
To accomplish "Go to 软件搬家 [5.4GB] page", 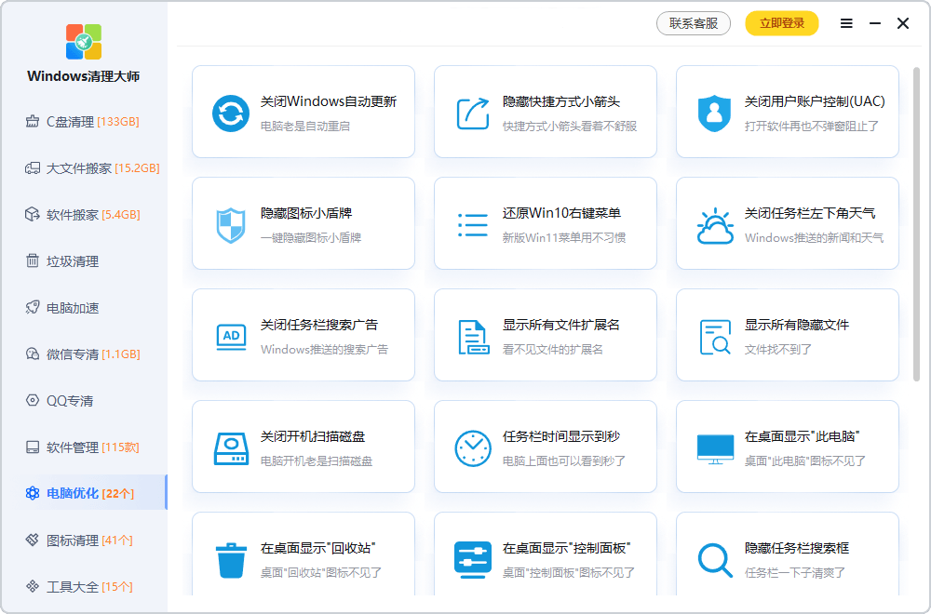I will coord(84,215).
